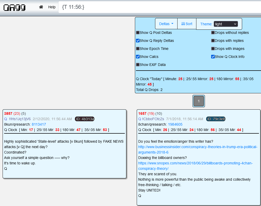Toggle Show Epoch Time checkbox
This screenshot has width=261, height=206.
[138, 49]
